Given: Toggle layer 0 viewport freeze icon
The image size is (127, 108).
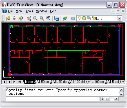Looking at the screenshot, I should [89, 18].
